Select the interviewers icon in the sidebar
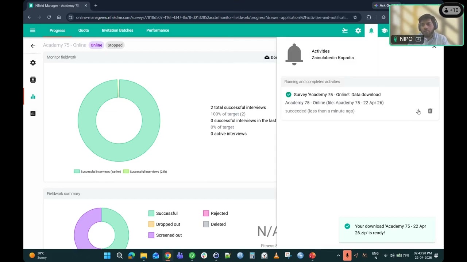This screenshot has height=262, width=467. tap(33, 80)
